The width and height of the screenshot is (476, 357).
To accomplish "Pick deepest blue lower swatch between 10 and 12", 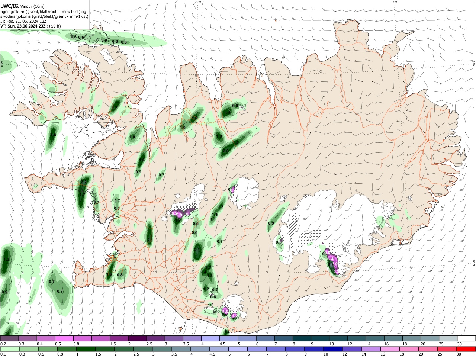I will [333, 349].
